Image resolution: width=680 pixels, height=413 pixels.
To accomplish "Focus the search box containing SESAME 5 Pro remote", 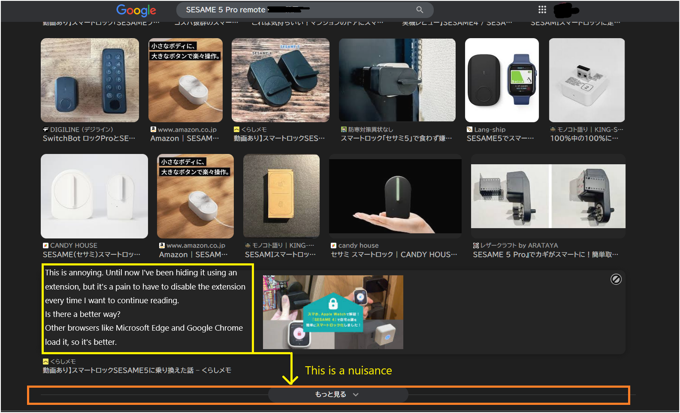I will coord(305,9).
